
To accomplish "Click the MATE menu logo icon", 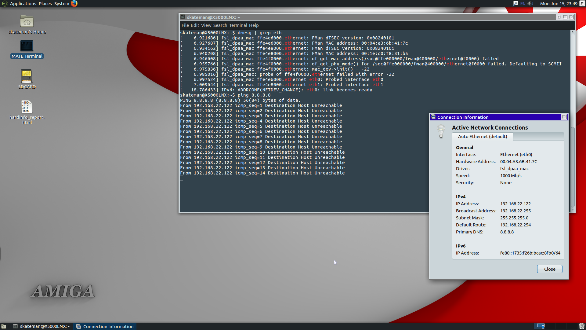I will tap(4, 4).
